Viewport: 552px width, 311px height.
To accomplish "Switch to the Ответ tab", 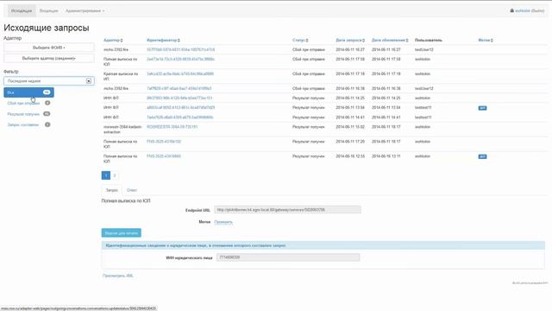I will pos(132,190).
